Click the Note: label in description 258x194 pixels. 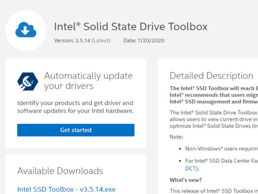[x=176, y=137]
